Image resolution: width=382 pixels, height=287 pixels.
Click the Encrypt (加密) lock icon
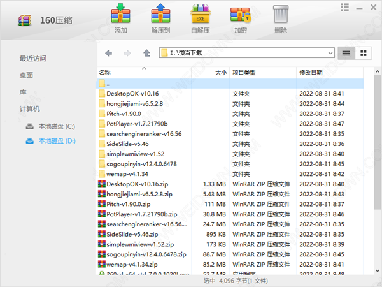click(x=241, y=14)
